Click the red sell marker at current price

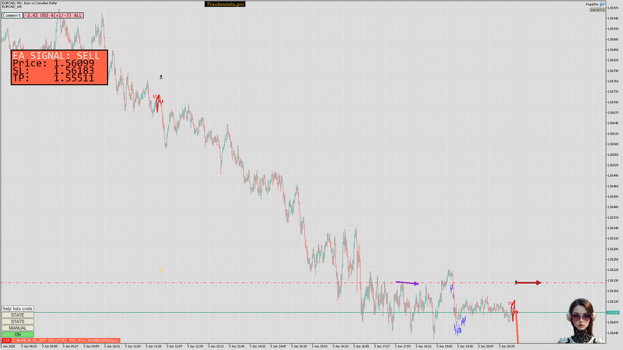tap(516, 312)
